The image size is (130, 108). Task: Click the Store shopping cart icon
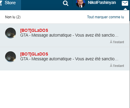click(x=1, y=3)
